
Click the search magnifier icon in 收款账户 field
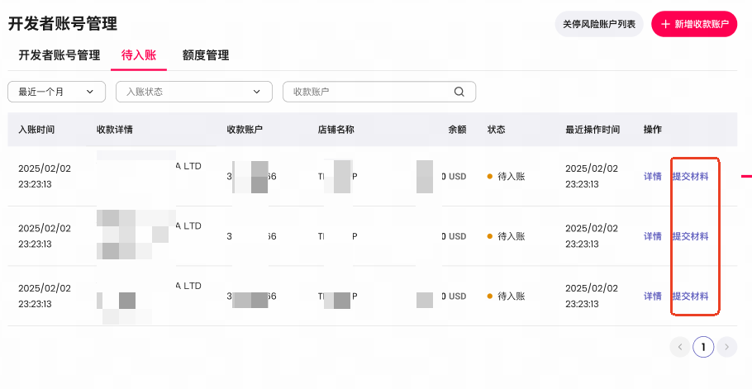pos(459,92)
